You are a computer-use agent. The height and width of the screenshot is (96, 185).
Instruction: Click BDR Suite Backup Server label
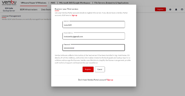point(9,9)
